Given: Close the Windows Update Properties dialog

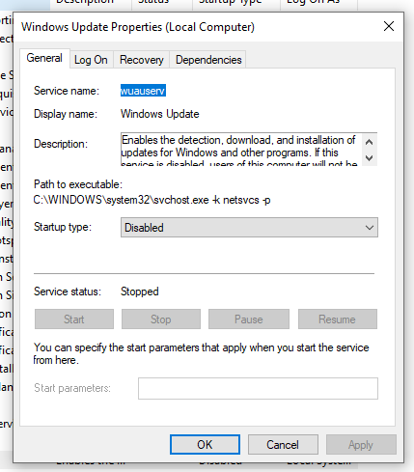Looking at the screenshot, I should (389, 26).
